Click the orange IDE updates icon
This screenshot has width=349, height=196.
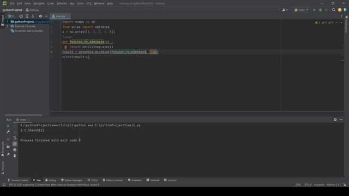tap(339, 10)
